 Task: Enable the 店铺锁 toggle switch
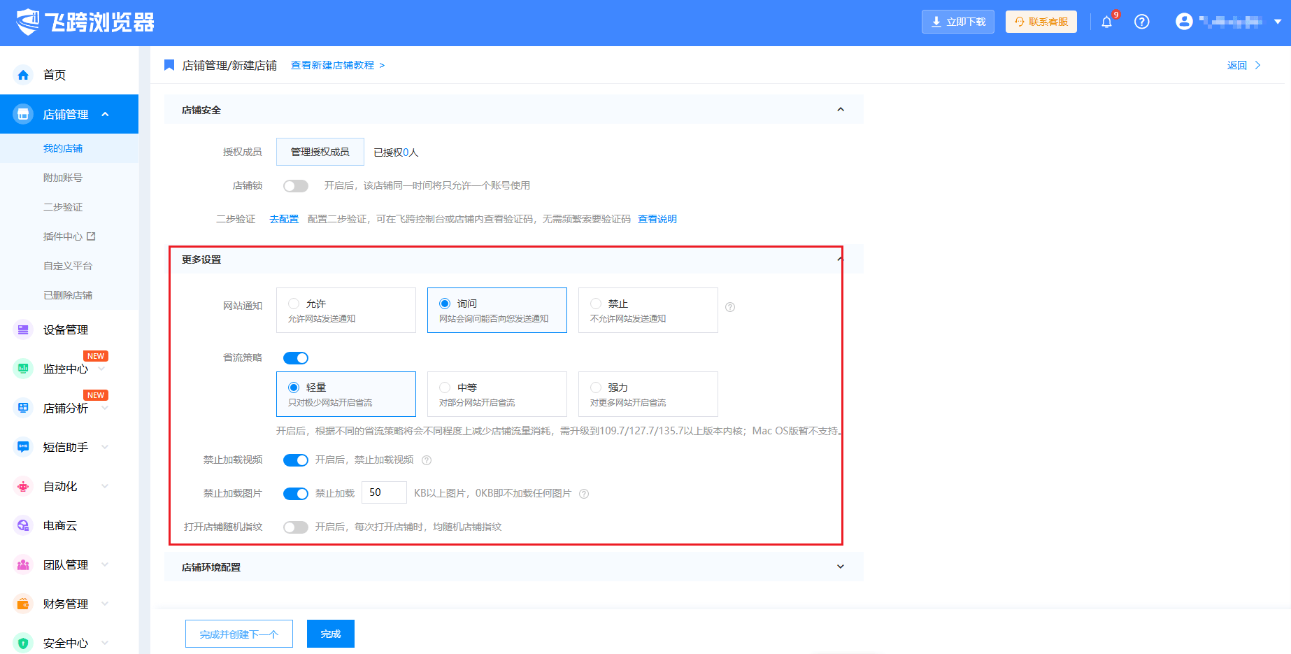pos(295,186)
